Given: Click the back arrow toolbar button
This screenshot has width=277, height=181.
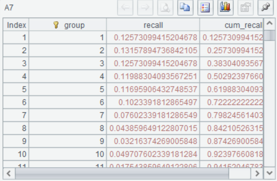Looking at the screenshot, I should click(125, 7).
